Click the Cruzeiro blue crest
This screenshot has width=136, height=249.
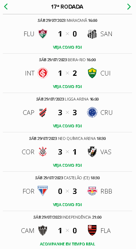pyautogui.click(x=92, y=112)
